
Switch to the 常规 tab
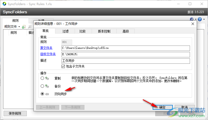click(x=46, y=31)
